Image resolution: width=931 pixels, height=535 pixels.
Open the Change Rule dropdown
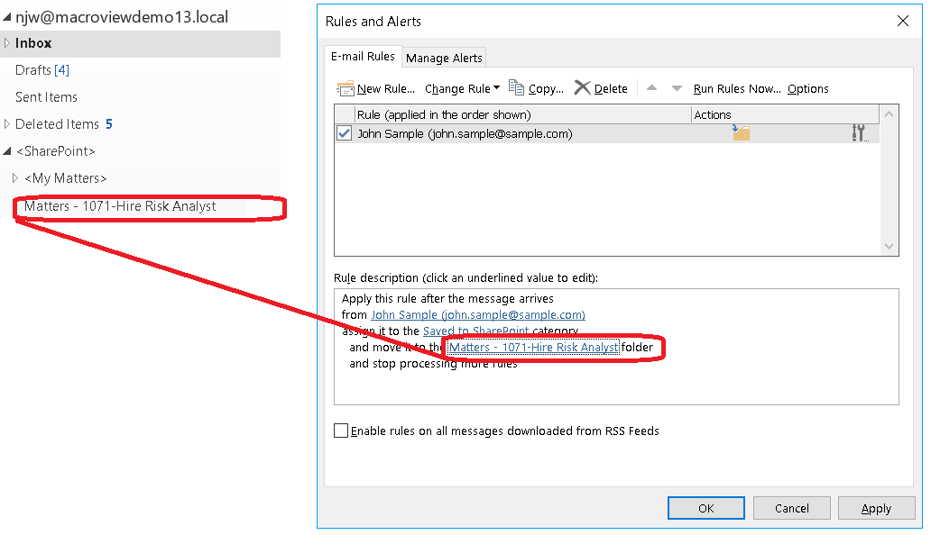point(462,88)
